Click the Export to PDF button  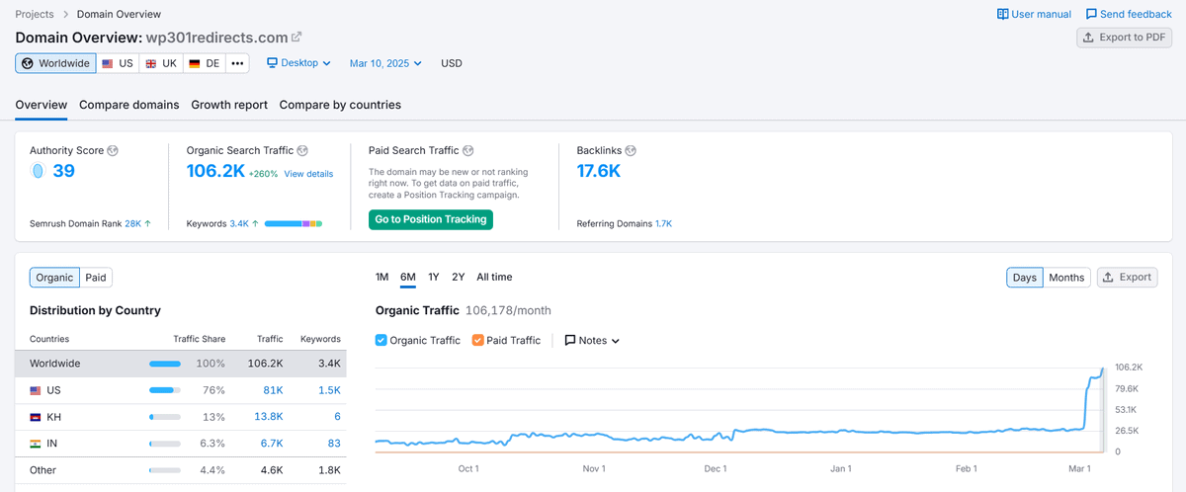pyautogui.click(x=1124, y=38)
